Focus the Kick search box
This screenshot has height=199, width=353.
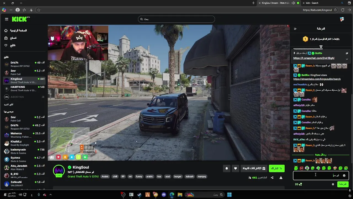coord(176,19)
